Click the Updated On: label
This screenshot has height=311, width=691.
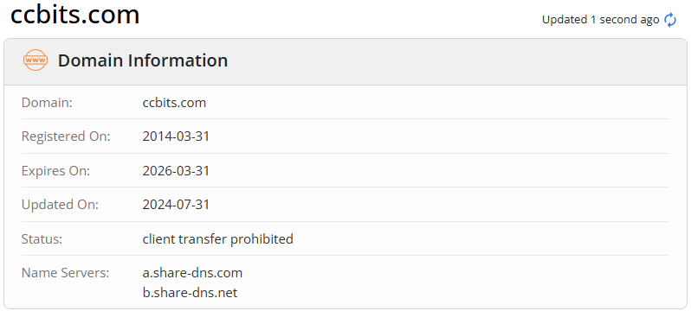[60, 205]
